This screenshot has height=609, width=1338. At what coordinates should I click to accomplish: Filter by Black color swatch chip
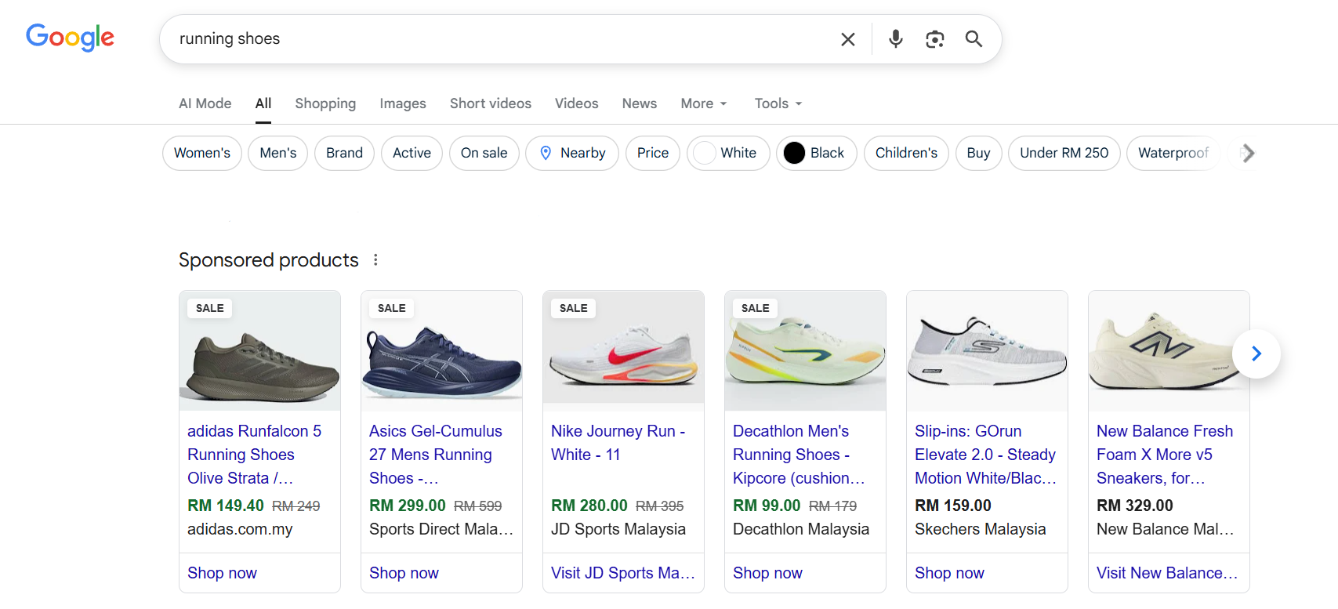pyautogui.click(x=816, y=153)
